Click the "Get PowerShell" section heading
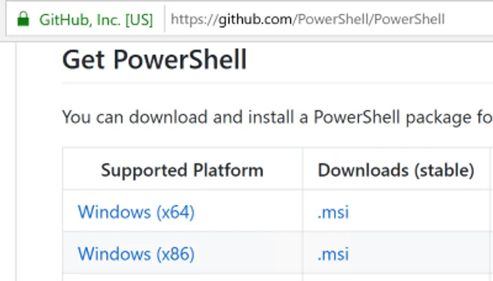The width and height of the screenshot is (493, 281). (155, 60)
